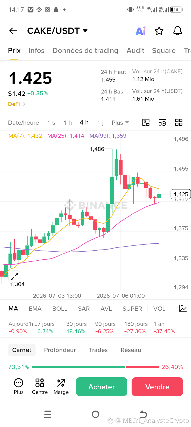Tap the 1,425 current price tag
The height and width of the screenshot is (427, 191).
pos(181,194)
